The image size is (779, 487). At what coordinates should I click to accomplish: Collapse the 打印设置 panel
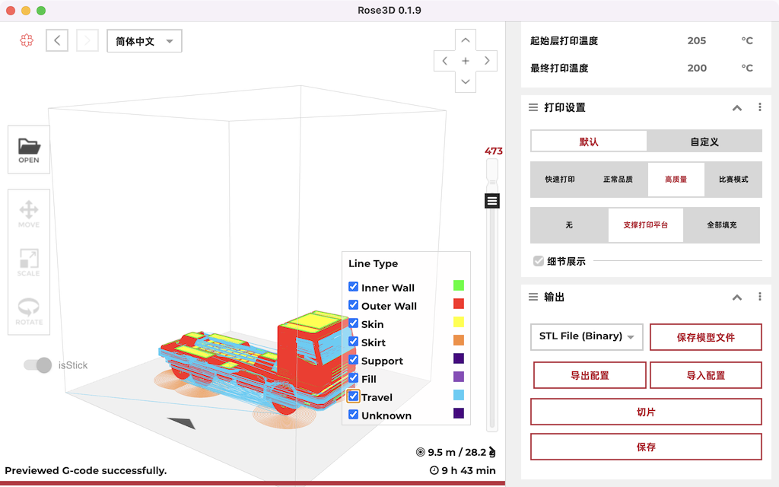(736, 108)
